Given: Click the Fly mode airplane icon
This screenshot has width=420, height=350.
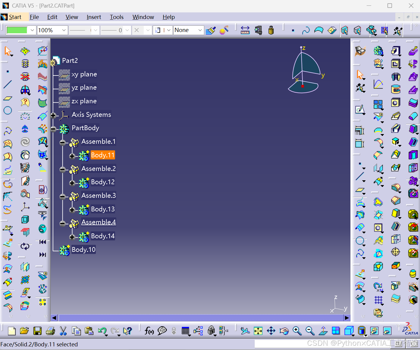Looking at the screenshot, I should pos(245,331).
